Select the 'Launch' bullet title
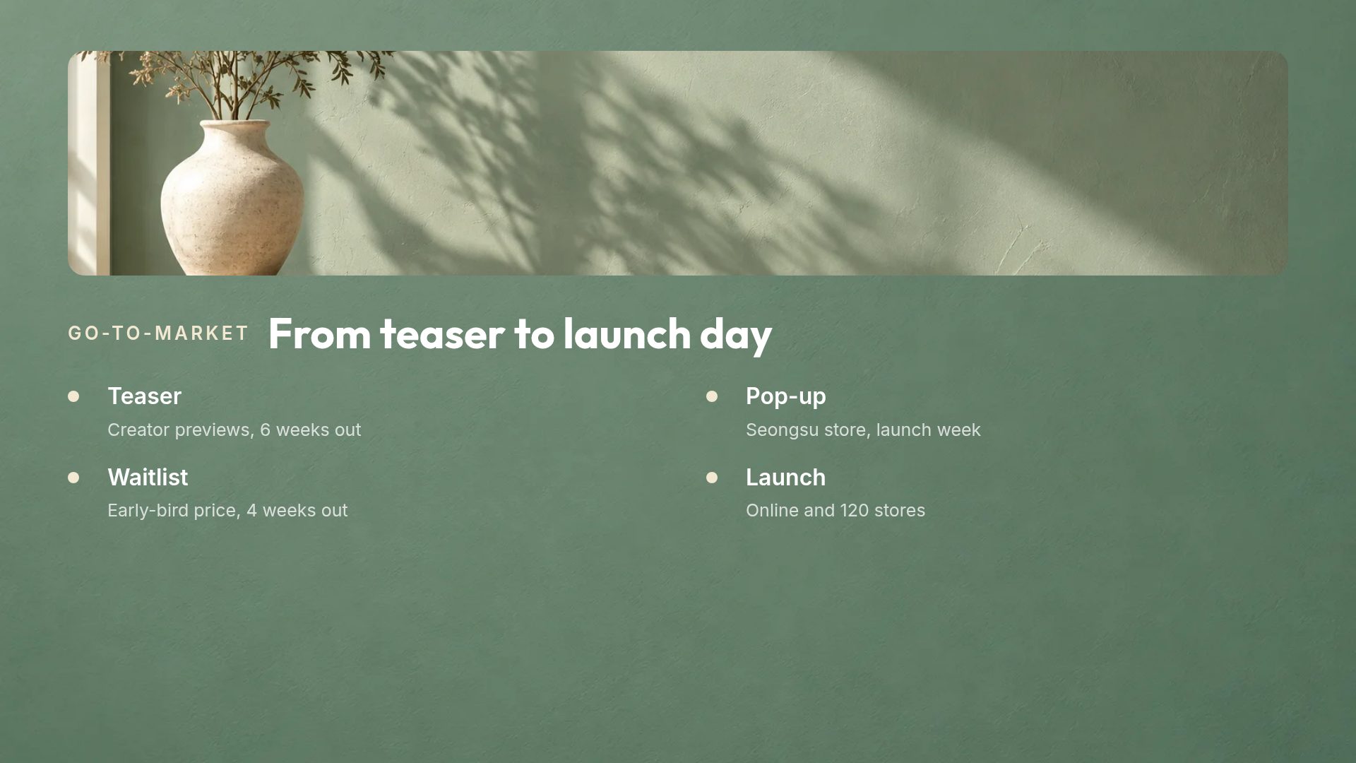Image resolution: width=1356 pixels, height=763 pixels. coord(785,478)
